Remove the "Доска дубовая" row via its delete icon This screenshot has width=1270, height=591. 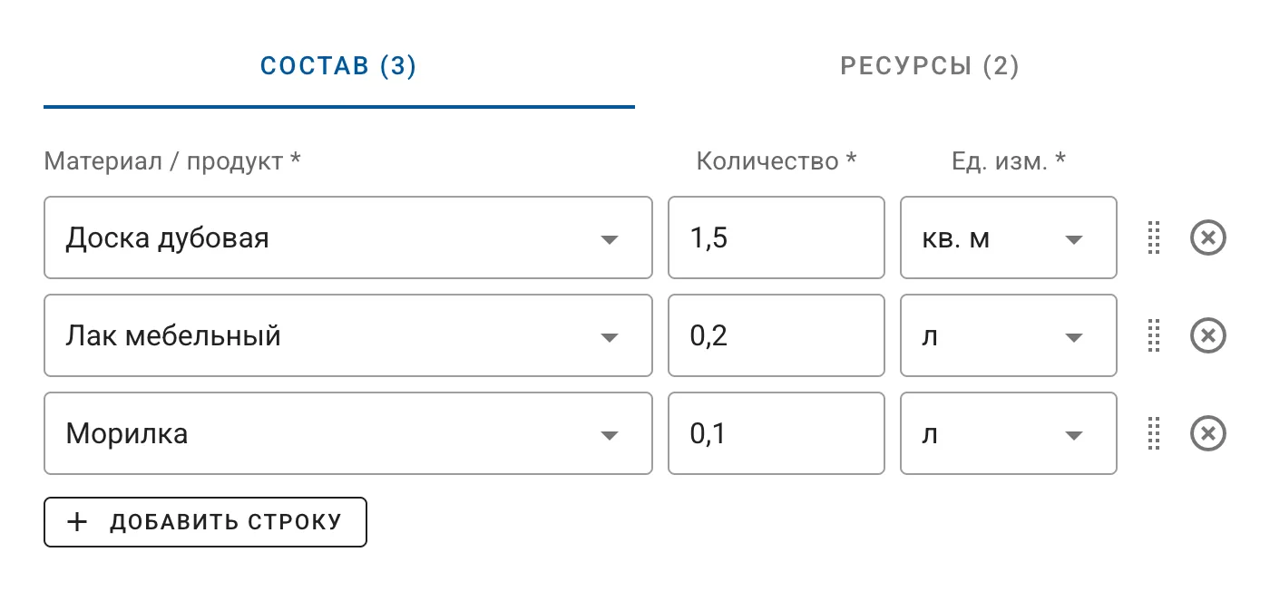(x=1207, y=237)
